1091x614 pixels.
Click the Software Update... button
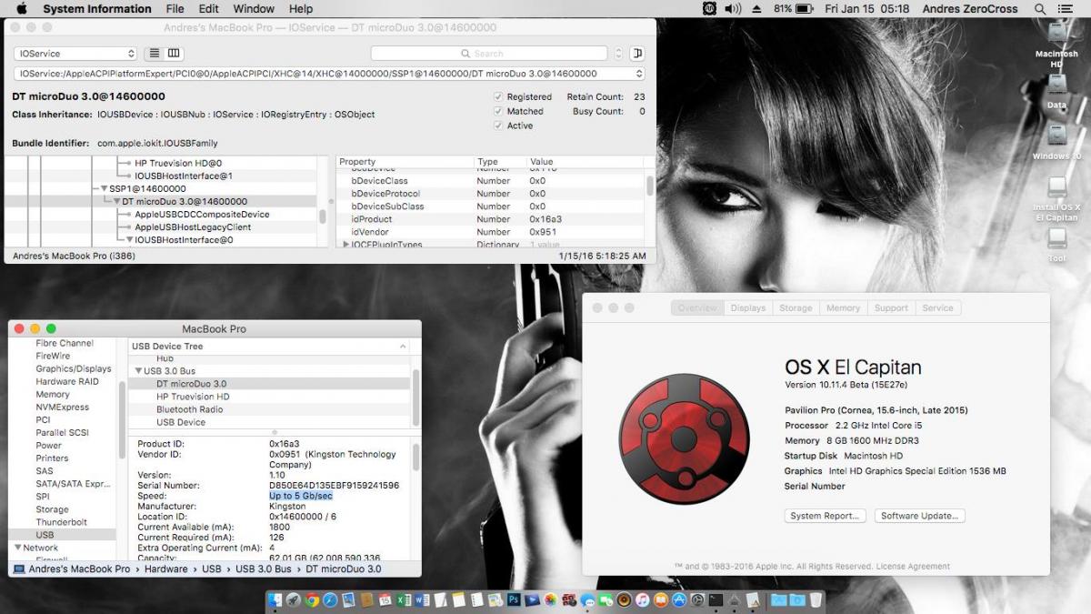919,516
